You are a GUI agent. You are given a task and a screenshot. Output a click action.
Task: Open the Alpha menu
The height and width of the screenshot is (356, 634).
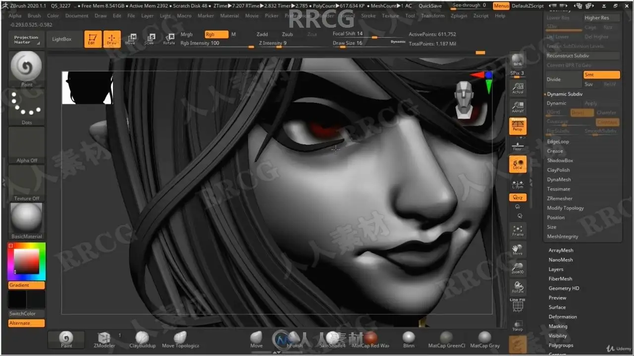(x=15, y=16)
